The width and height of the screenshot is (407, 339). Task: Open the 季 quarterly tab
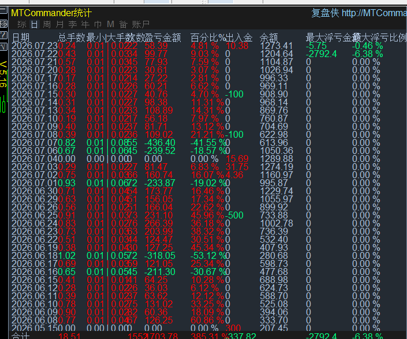(72, 24)
